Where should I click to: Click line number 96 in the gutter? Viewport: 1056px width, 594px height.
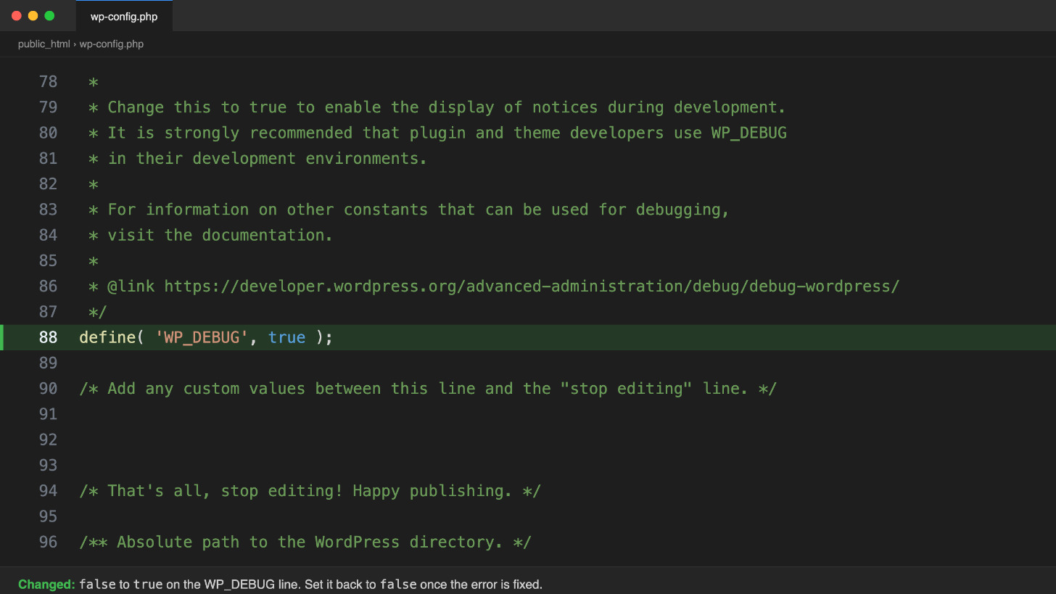point(48,542)
